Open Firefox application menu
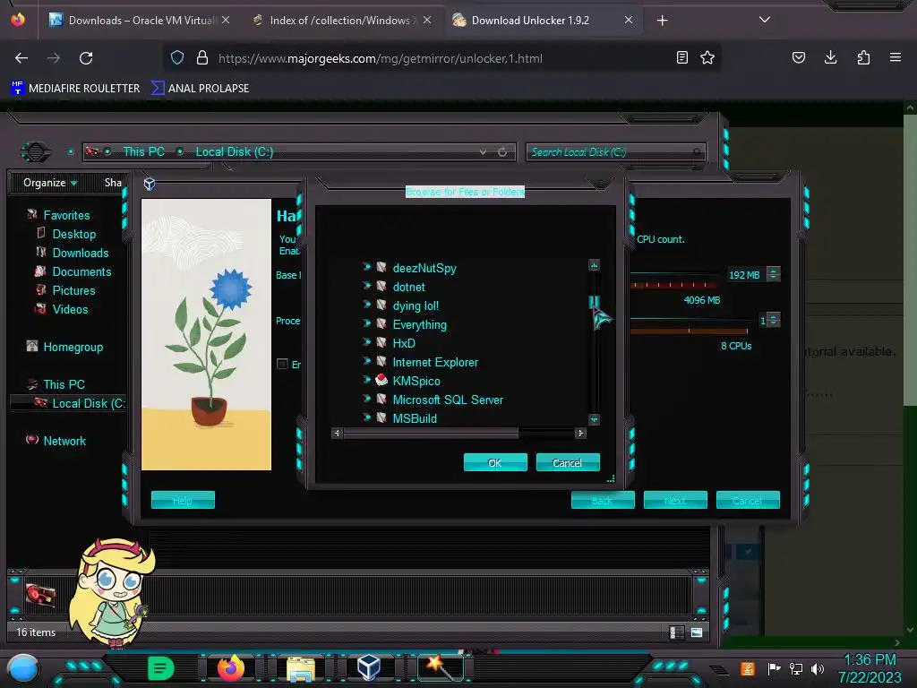The image size is (917, 688). click(x=896, y=57)
